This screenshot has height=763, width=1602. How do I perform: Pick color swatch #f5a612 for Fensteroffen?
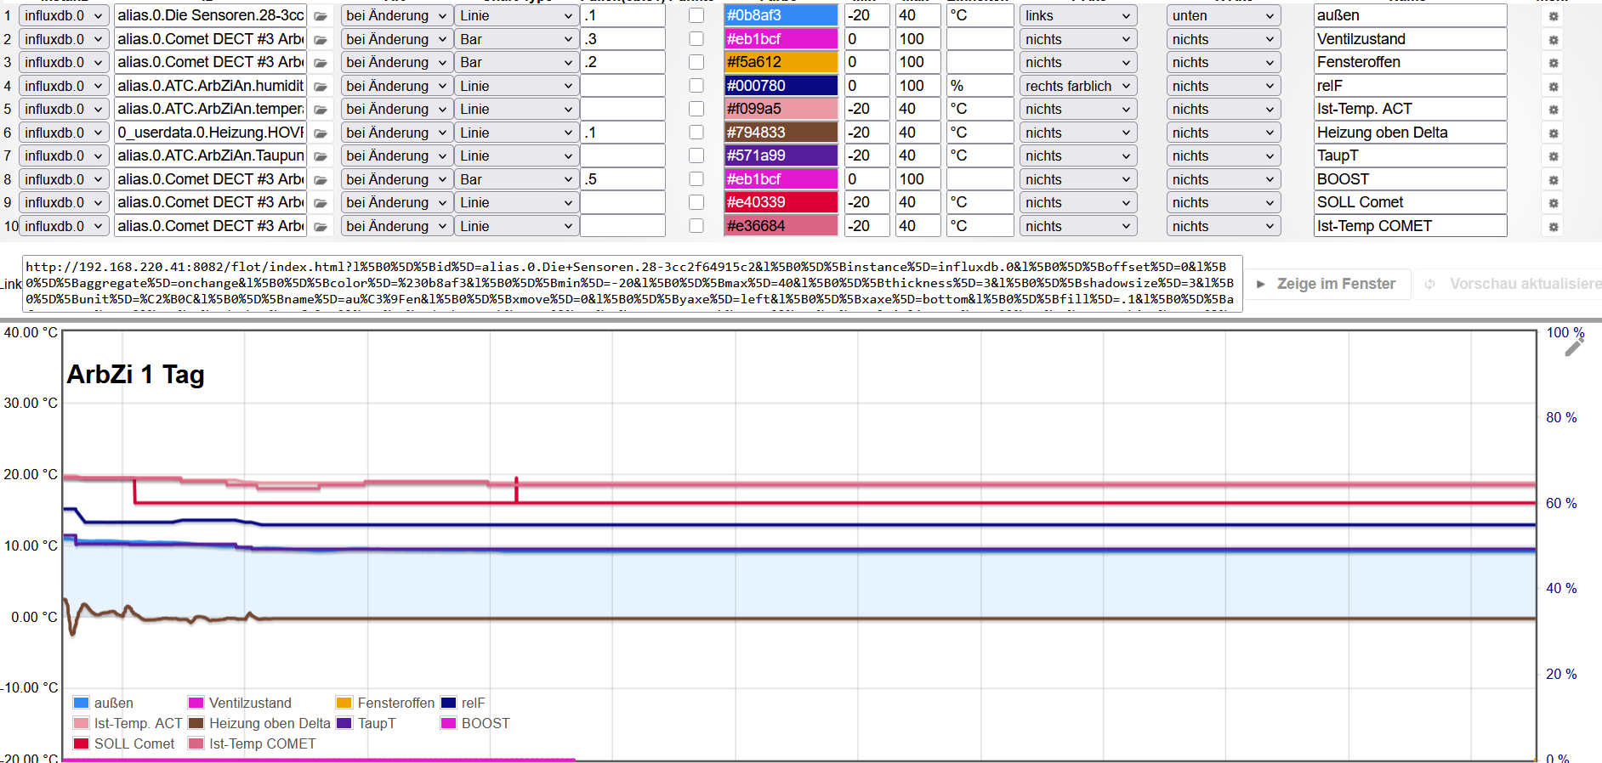pyautogui.click(x=781, y=62)
